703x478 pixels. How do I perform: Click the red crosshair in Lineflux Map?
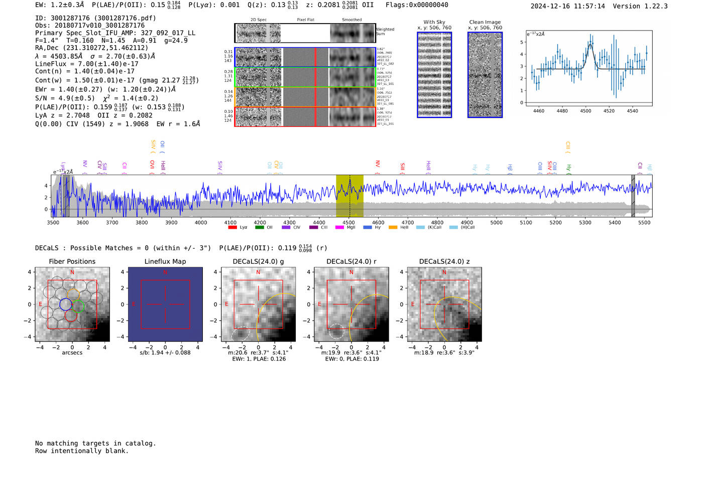click(165, 304)
